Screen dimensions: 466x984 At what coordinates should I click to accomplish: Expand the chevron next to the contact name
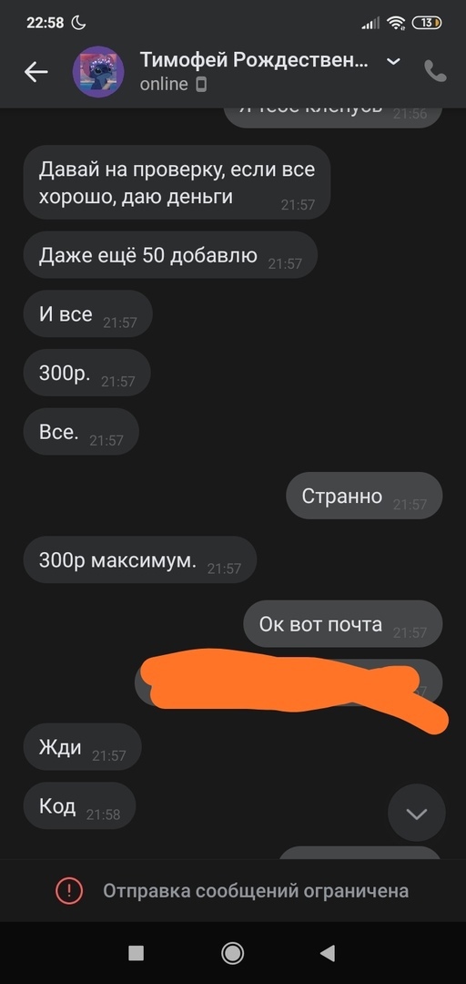[393, 61]
